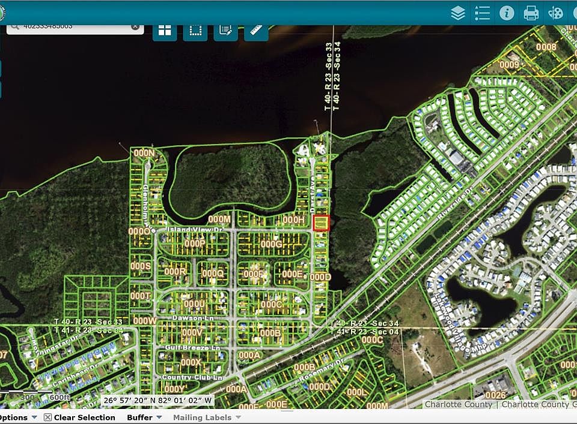Show the map legend list
The image size is (577, 424).
click(x=483, y=13)
